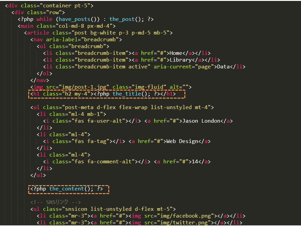Click the h1 line with the_title()

pos(103,94)
